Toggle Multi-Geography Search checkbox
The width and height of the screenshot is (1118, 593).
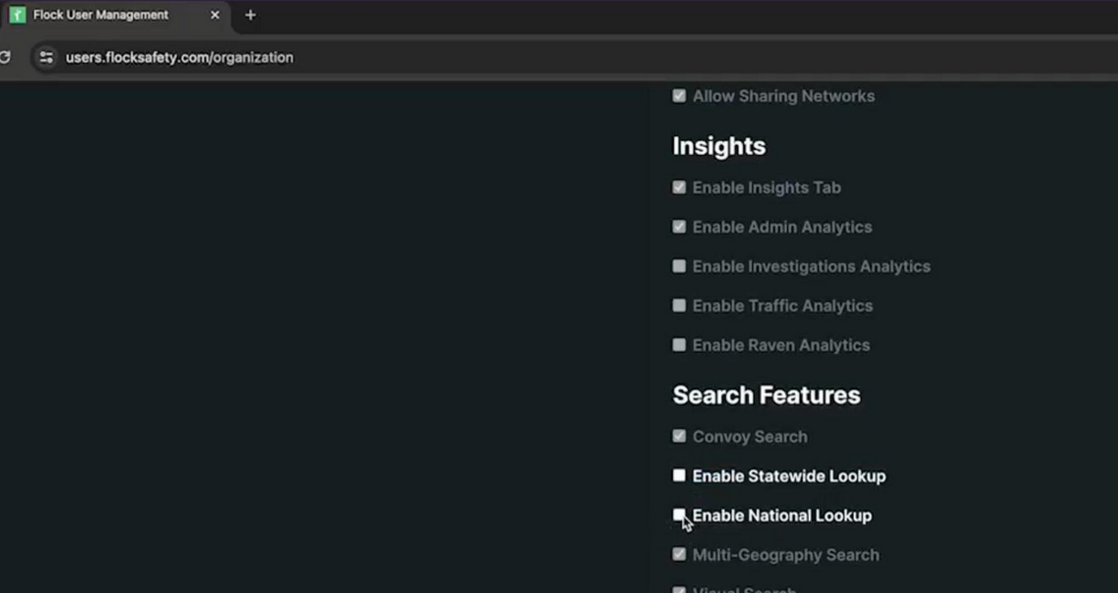tap(679, 554)
